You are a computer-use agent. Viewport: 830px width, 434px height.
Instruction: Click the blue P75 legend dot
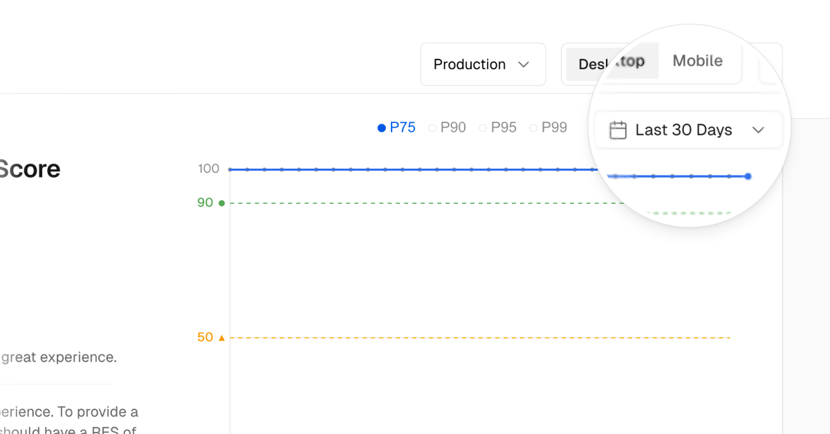(380, 127)
